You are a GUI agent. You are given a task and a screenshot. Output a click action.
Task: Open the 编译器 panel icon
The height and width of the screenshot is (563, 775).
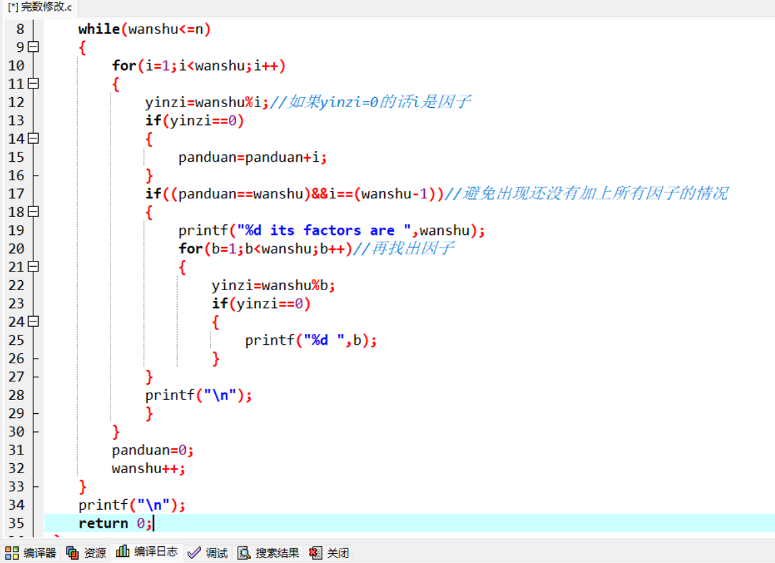pyautogui.click(x=12, y=552)
